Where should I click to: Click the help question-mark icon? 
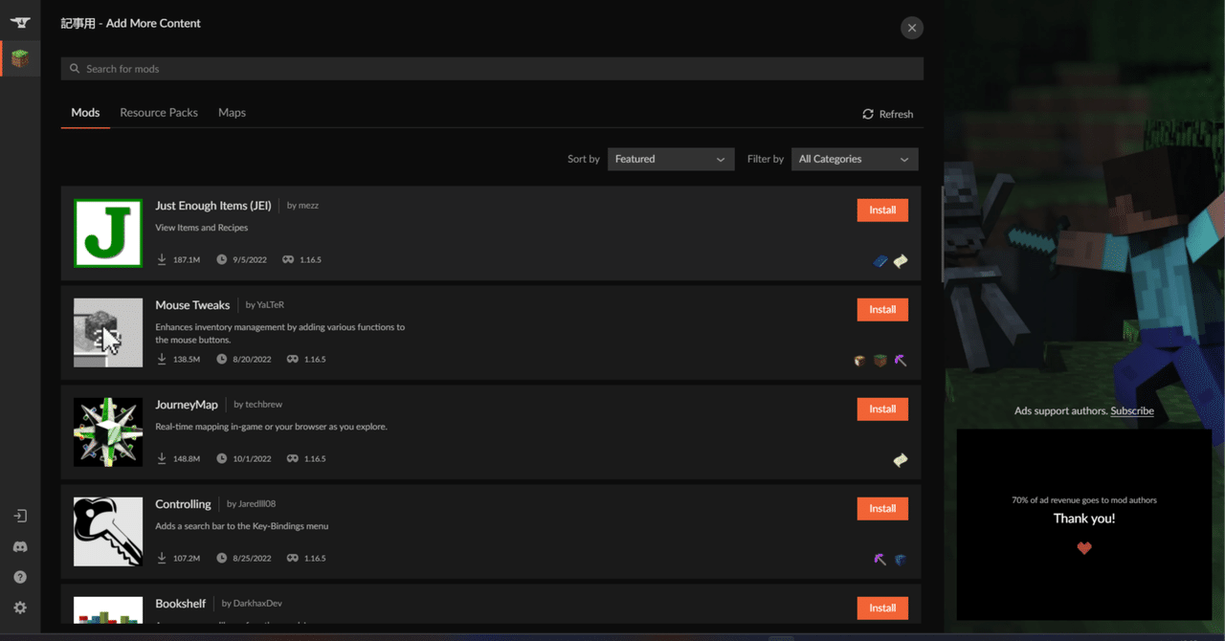click(x=19, y=577)
